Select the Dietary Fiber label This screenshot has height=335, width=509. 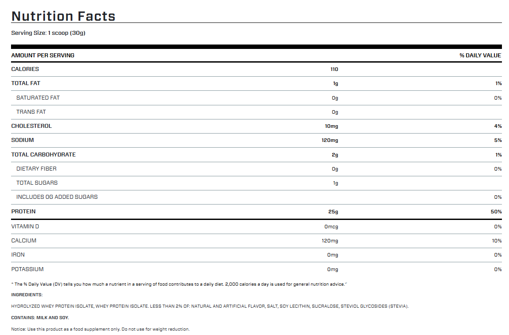click(x=36, y=169)
